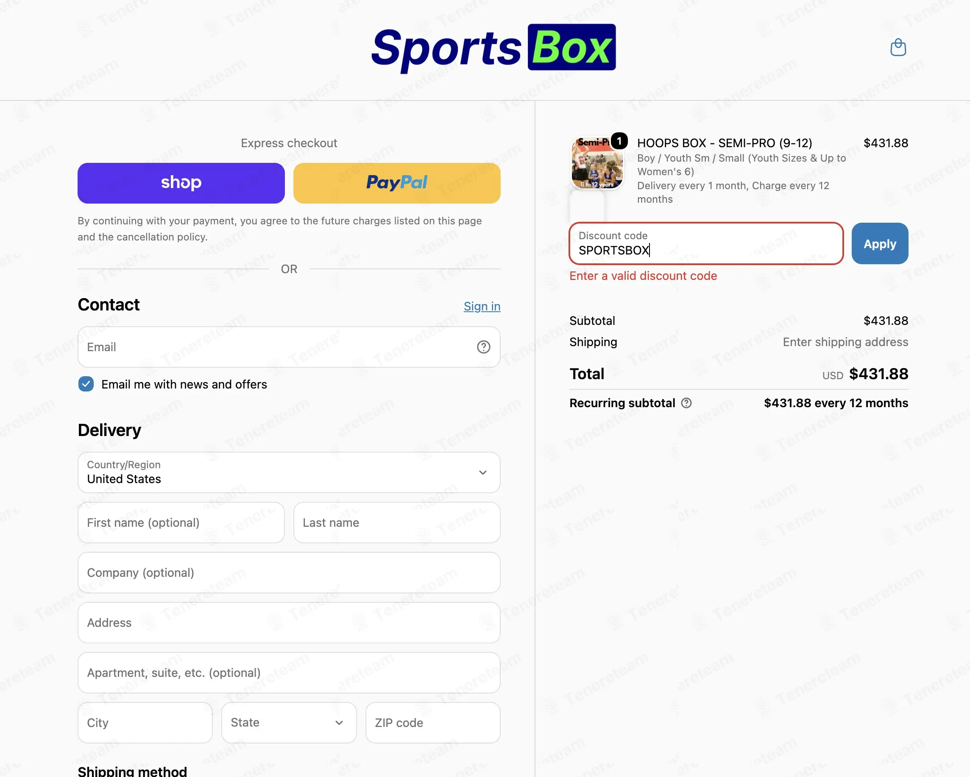Click the cancellation policy agreement text
The width and height of the screenshot is (970, 777).
pyautogui.click(x=279, y=229)
